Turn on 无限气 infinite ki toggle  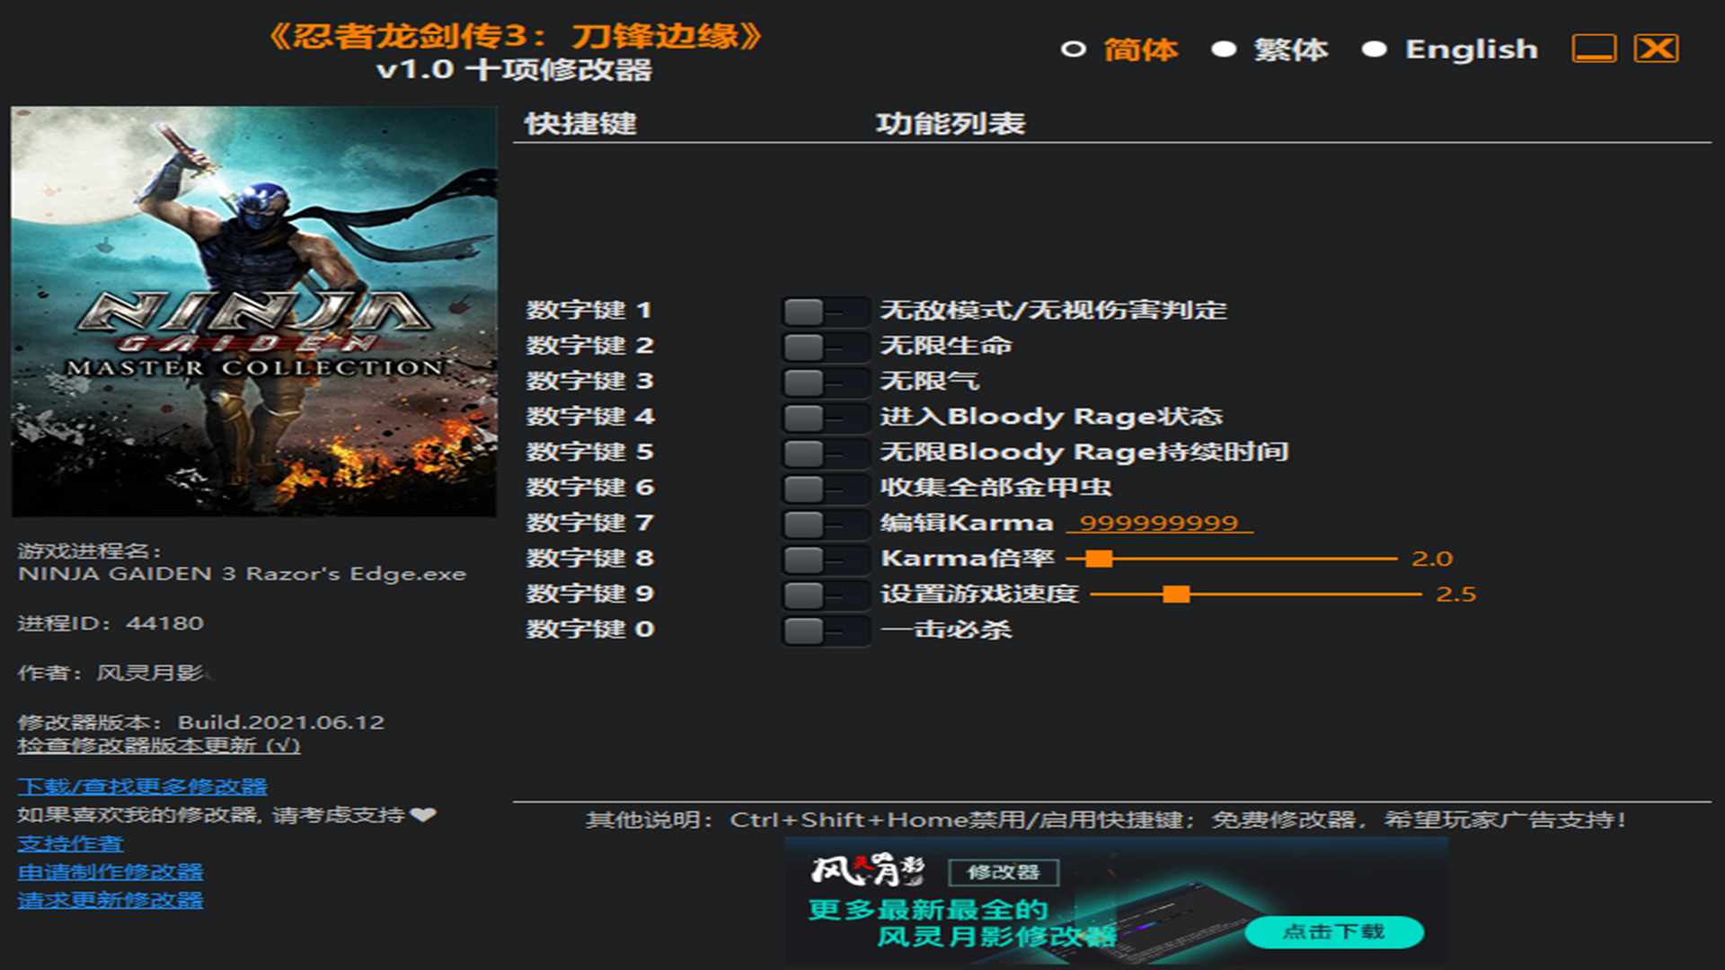pos(824,383)
